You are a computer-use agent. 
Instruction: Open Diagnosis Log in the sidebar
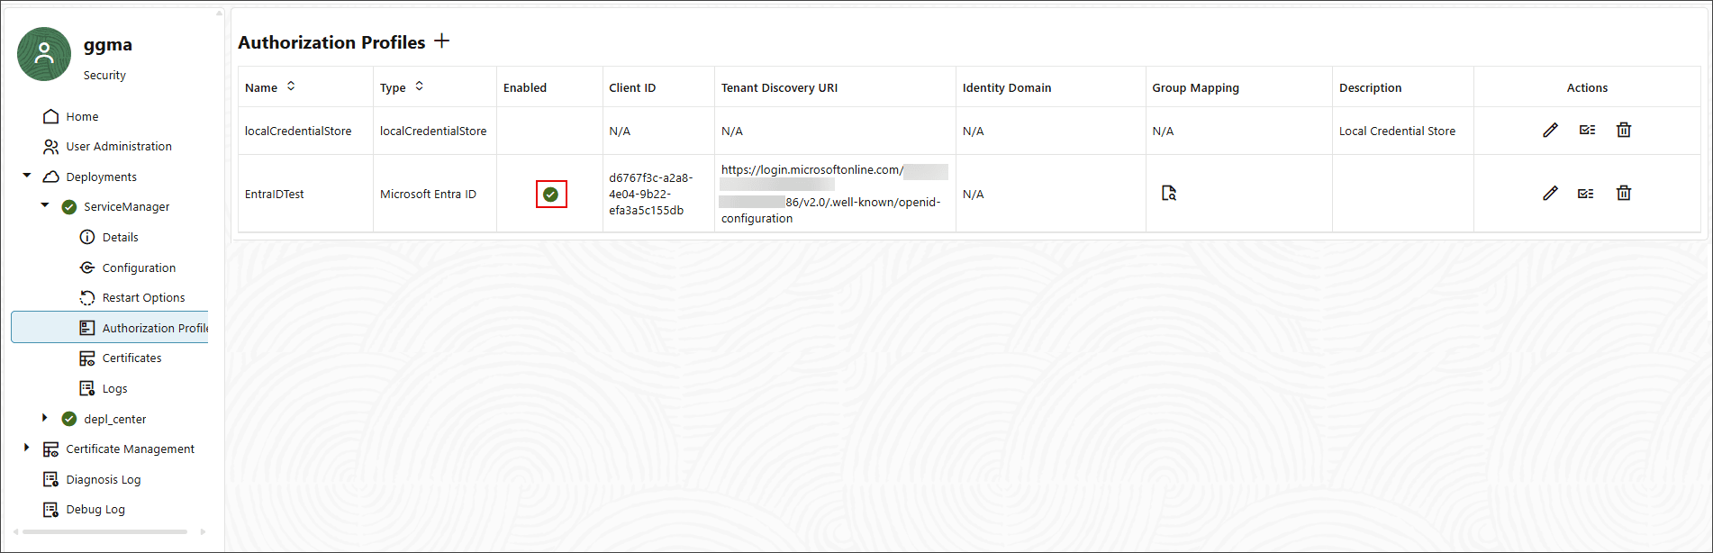(x=103, y=480)
